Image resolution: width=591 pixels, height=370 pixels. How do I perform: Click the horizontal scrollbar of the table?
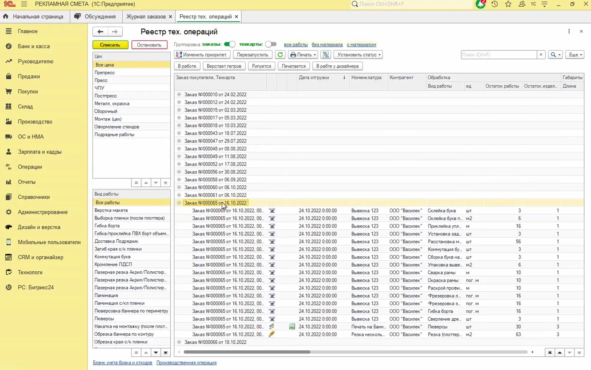pos(247,352)
